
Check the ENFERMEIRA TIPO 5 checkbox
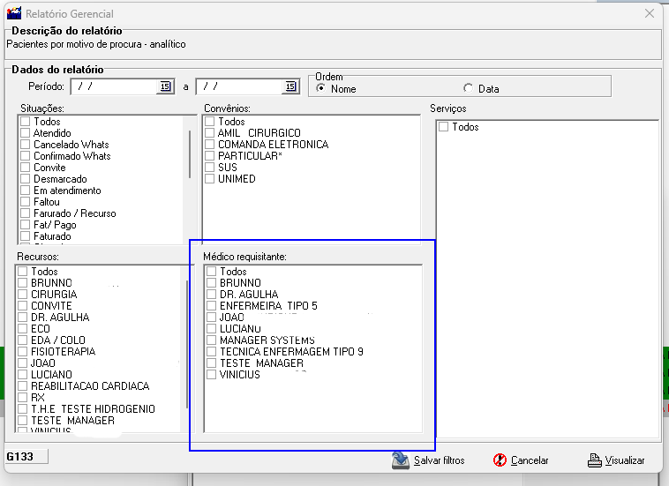click(x=211, y=306)
